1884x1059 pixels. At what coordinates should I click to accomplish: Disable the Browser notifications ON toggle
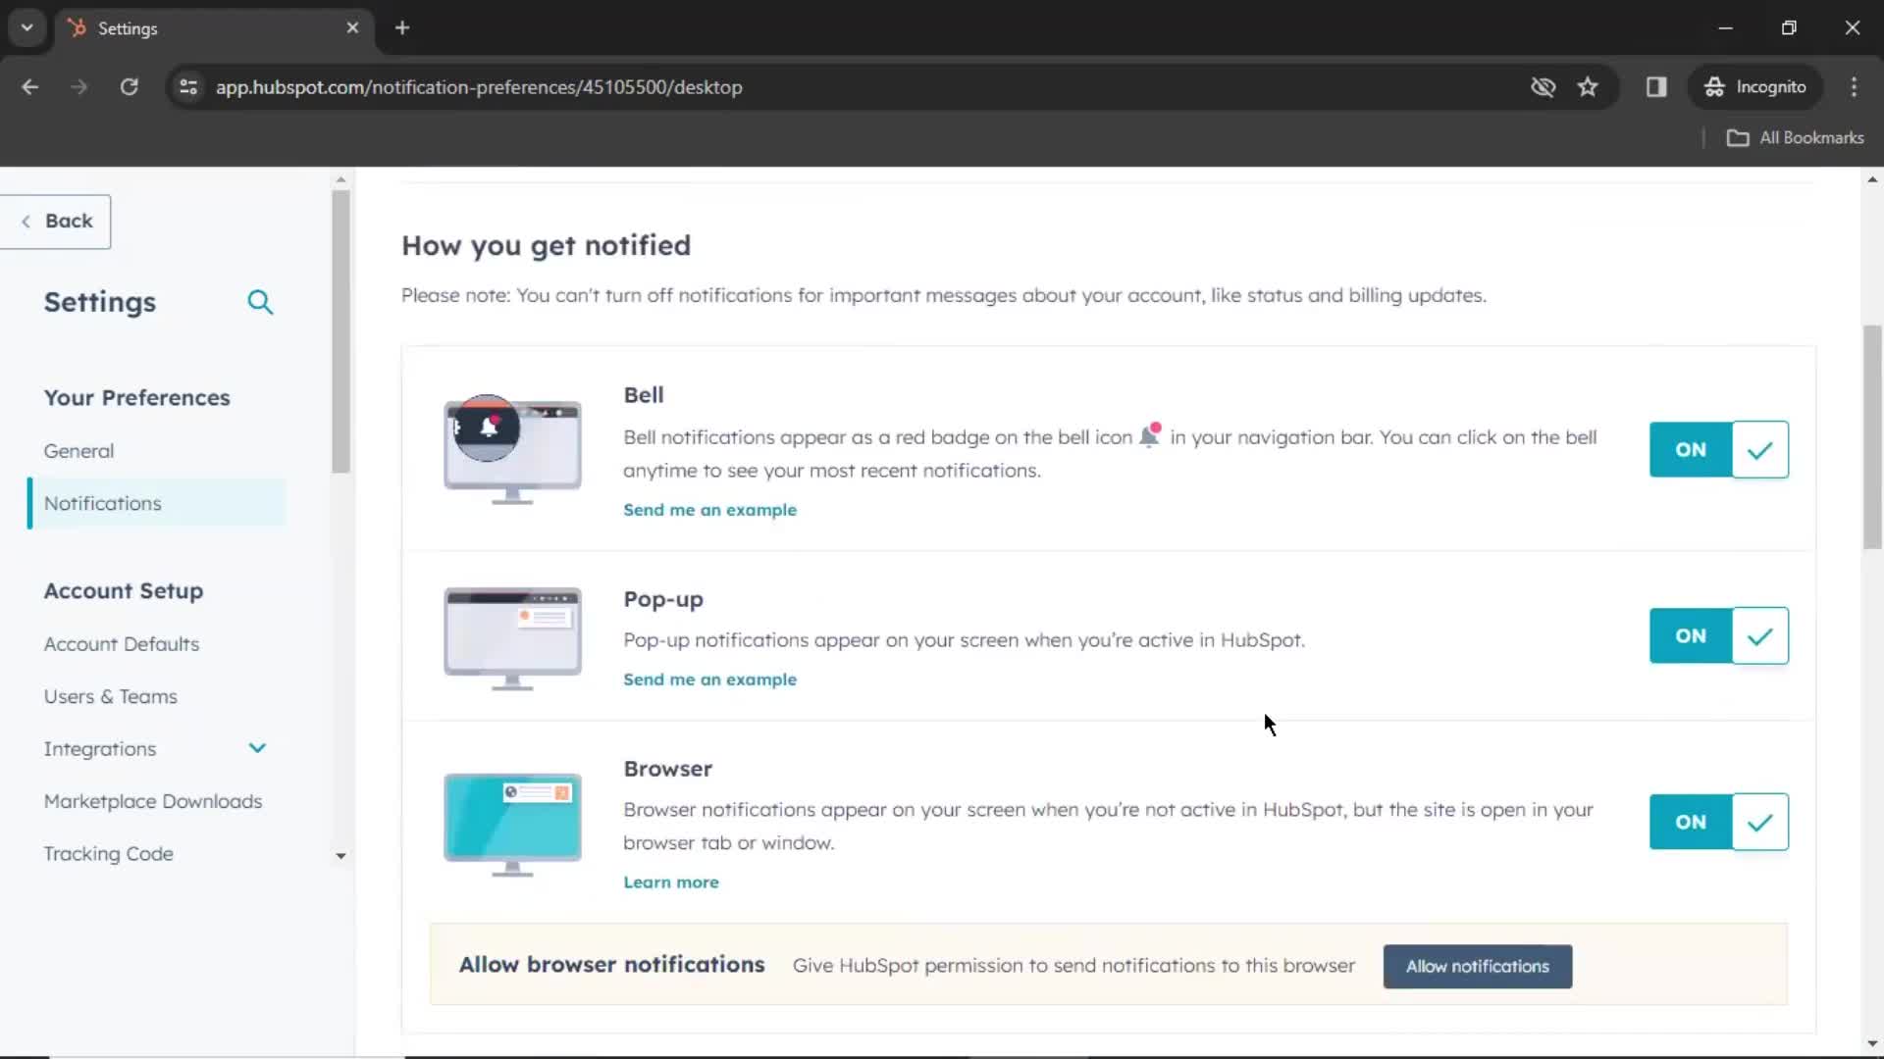coord(1692,823)
